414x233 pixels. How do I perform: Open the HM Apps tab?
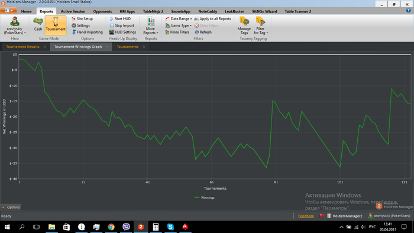pyautogui.click(x=127, y=11)
